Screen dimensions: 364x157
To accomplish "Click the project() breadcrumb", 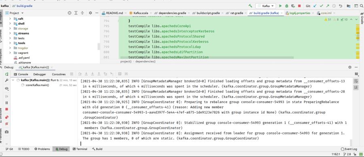I will pyautogui.click(x=126, y=61).
